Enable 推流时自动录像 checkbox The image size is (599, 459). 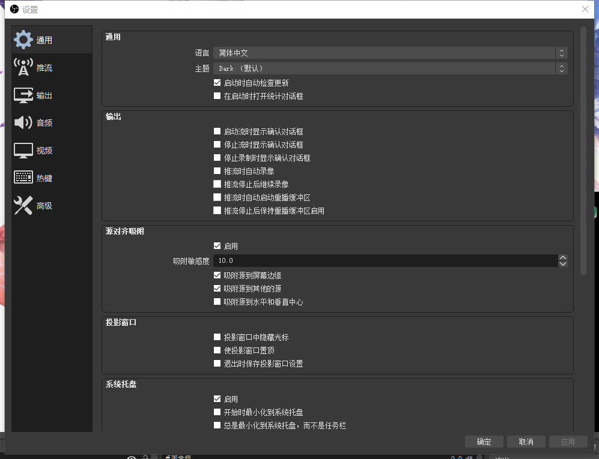click(x=217, y=171)
